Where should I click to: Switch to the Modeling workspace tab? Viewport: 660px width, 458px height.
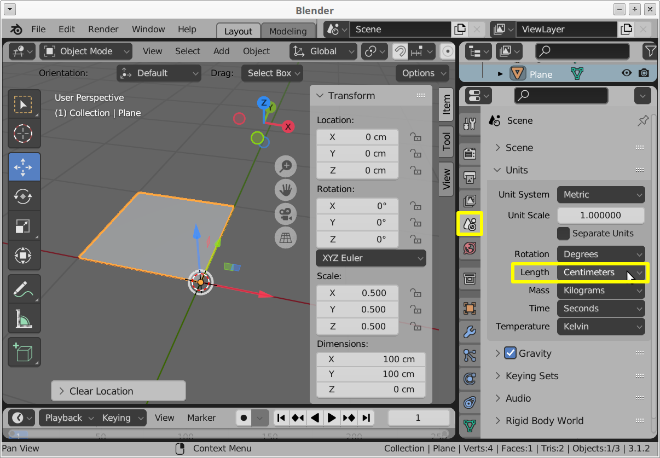tap(288, 31)
